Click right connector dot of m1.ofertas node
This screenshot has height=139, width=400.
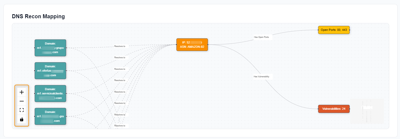click(66, 71)
